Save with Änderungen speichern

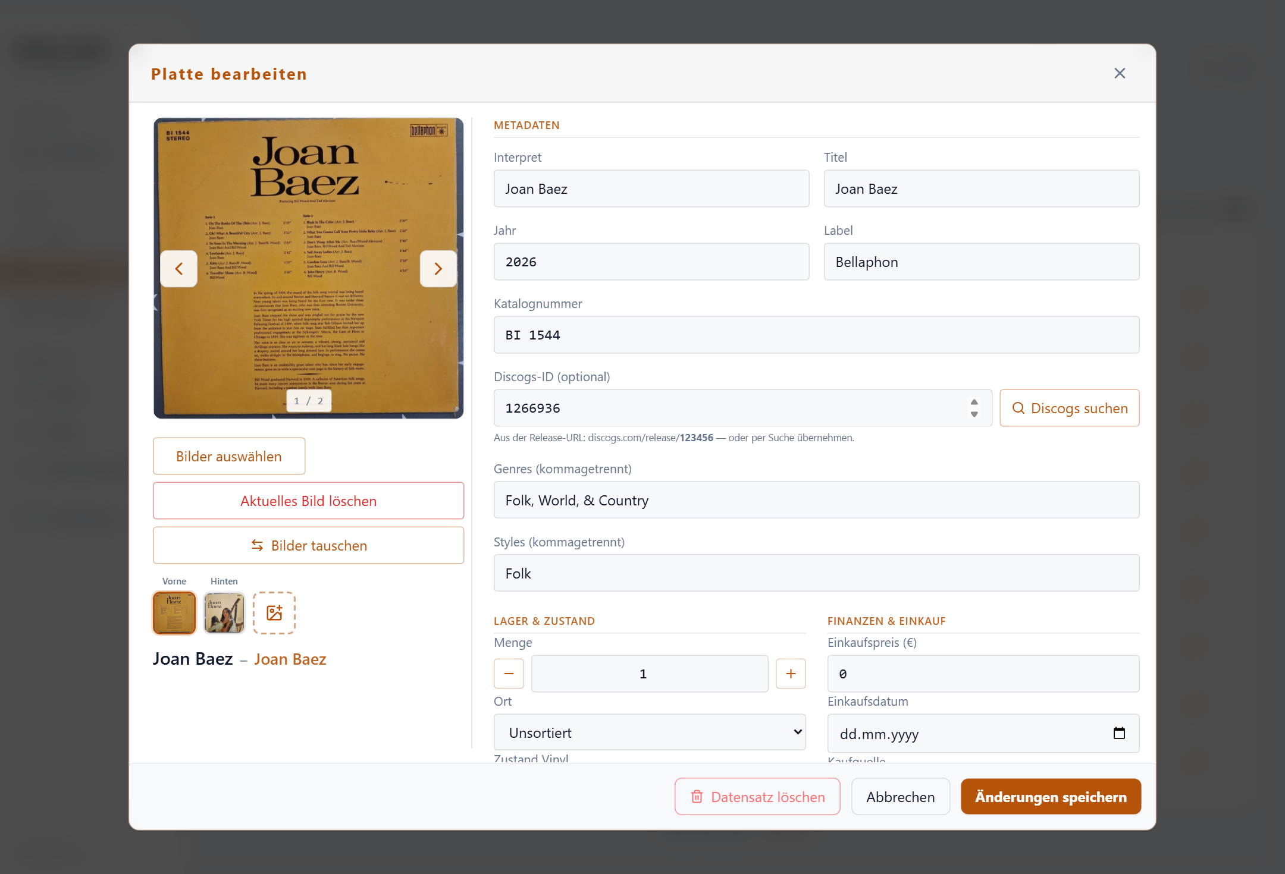[1051, 797]
